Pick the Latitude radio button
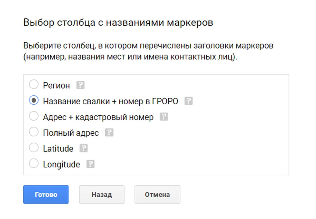The image size is (316, 219). [x=34, y=148]
